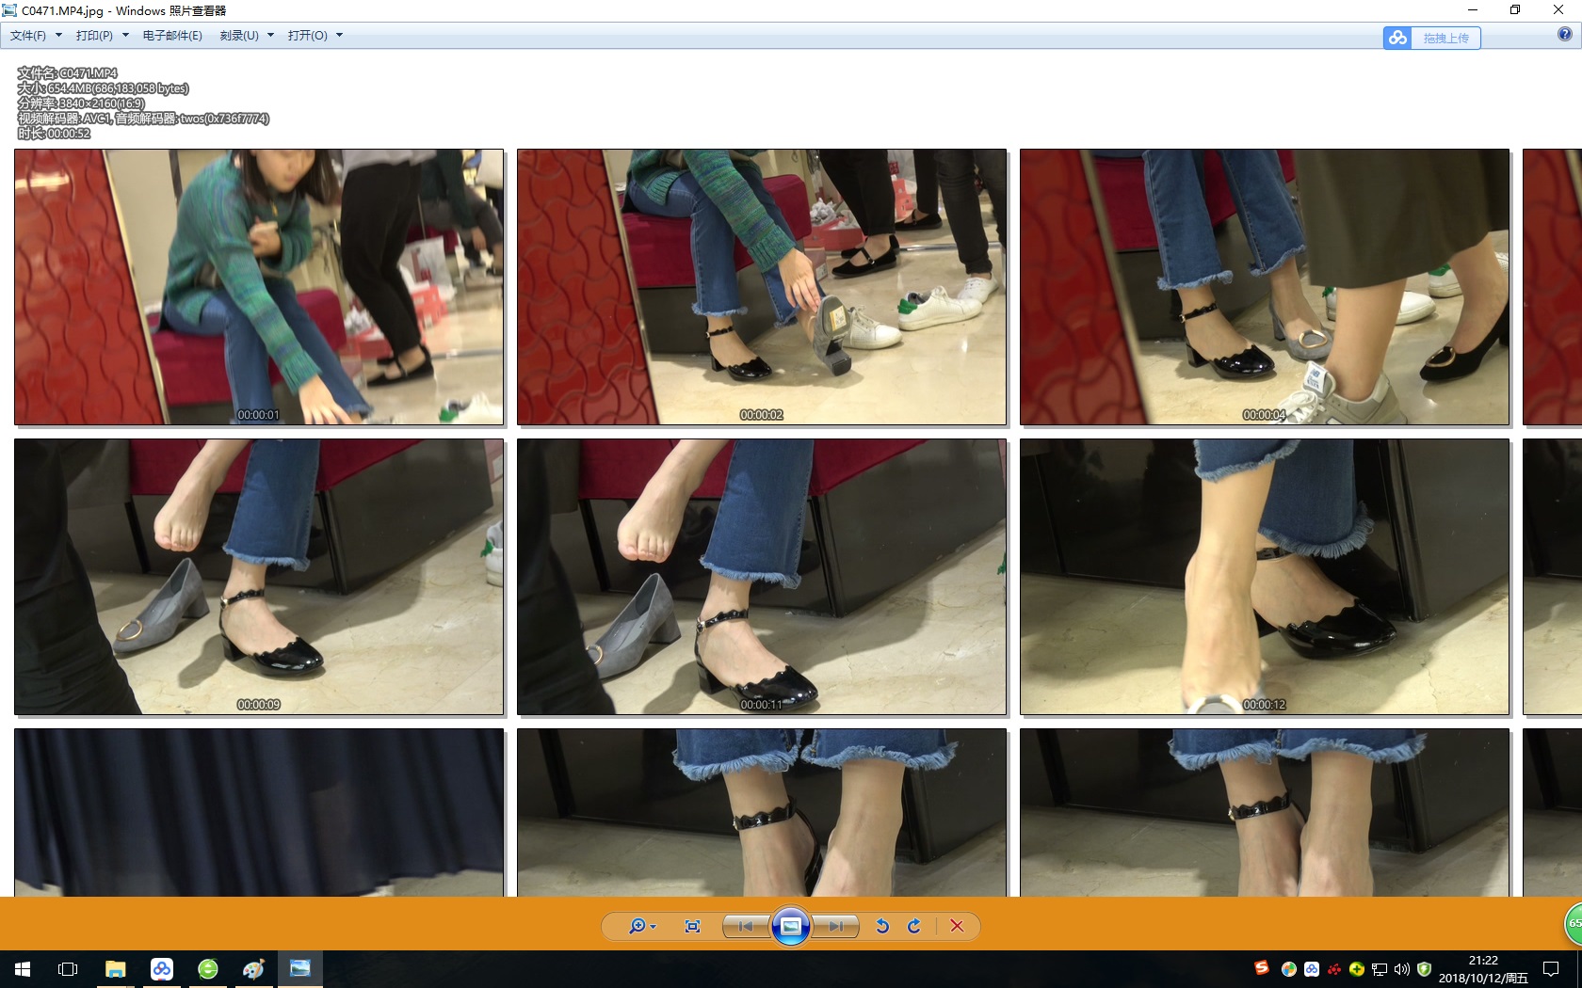Open the volume speaker tray icon
This screenshot has height=988, width=1582.
1402,969
